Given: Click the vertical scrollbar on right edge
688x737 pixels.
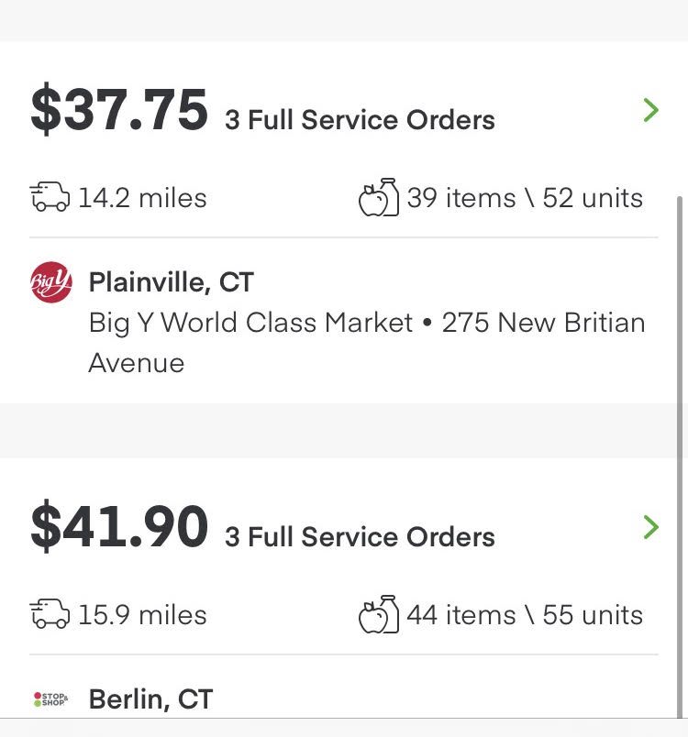Looking at the screenshot, I should tap(679, 456).
